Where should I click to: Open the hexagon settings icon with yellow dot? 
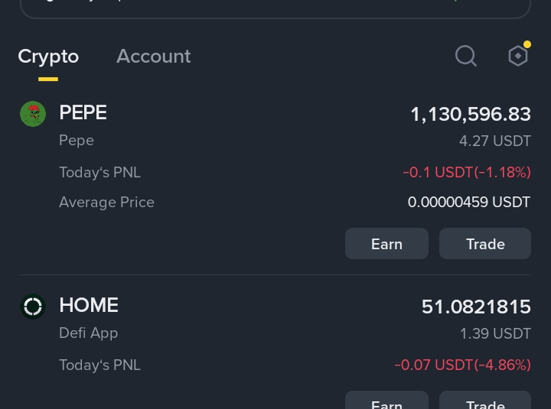[x=519, y=54]
